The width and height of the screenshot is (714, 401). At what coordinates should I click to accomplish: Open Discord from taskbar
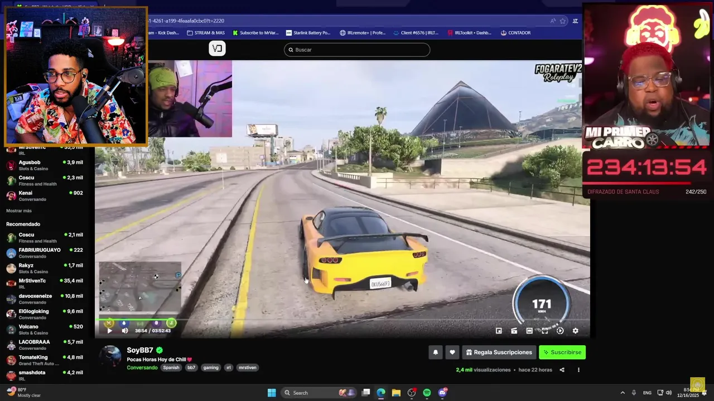(x=442, y=393)
